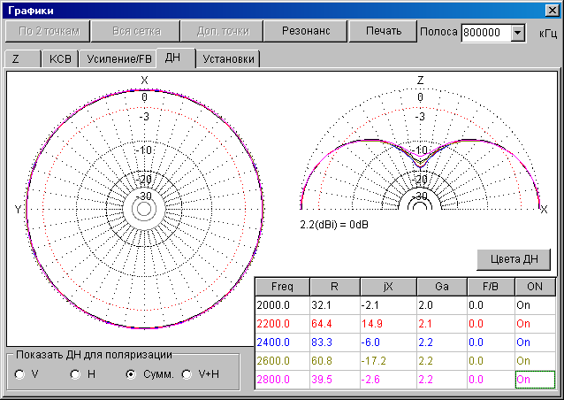Screen dimensions: 564x400
Task: Toggle On cell for 2000.0 frequency row
Action: [x=535, y=304]
